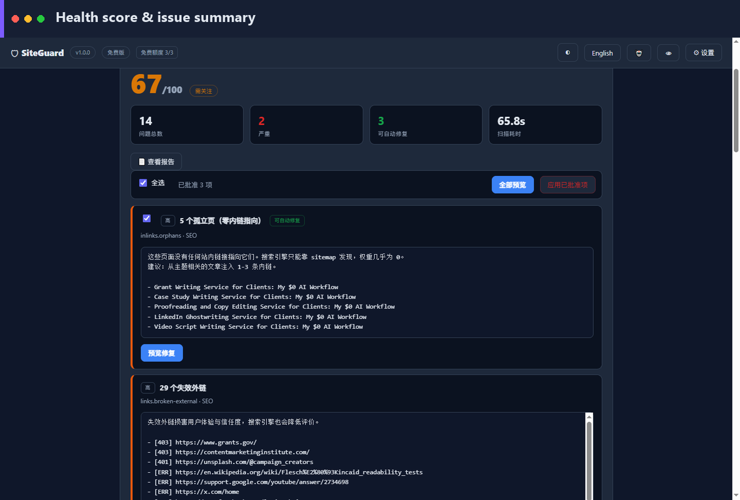Click the support.google.com youtube entry
Image resolution: width=740 pixels, height=500 pixels.
tap(248, 481)
